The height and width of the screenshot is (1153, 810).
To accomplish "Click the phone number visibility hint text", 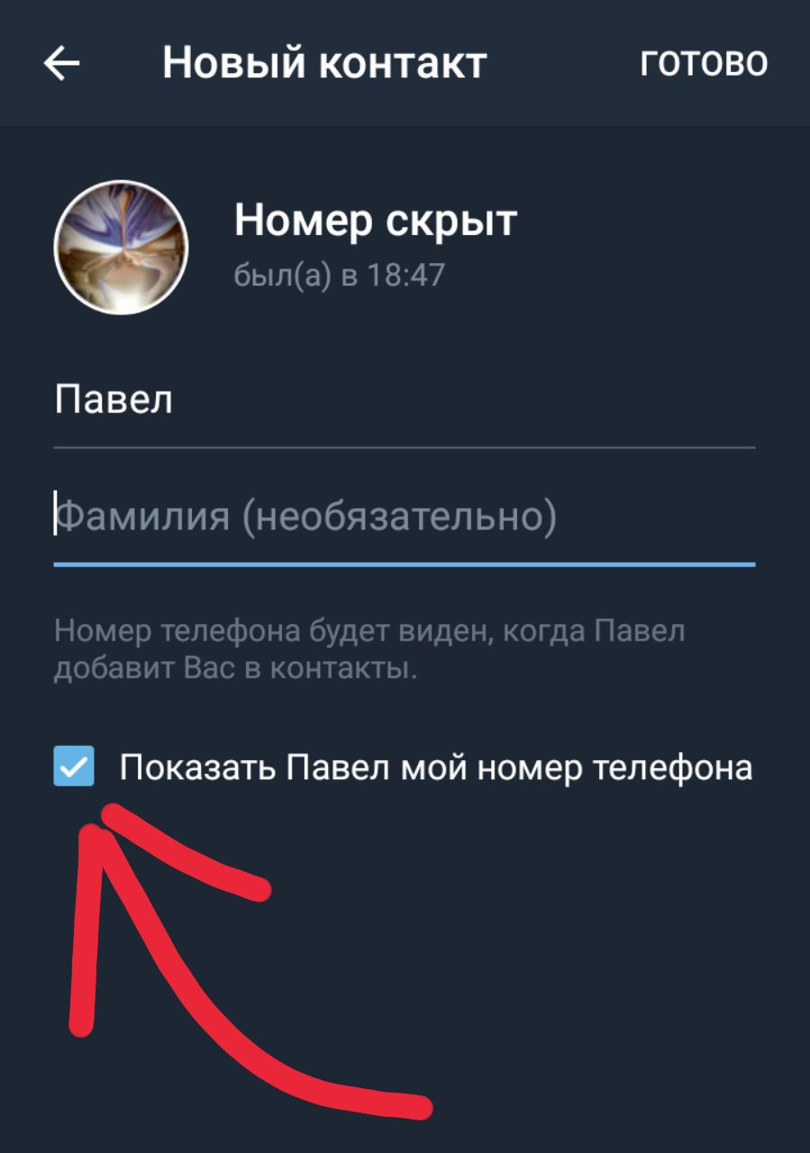I will pos(369,649).
